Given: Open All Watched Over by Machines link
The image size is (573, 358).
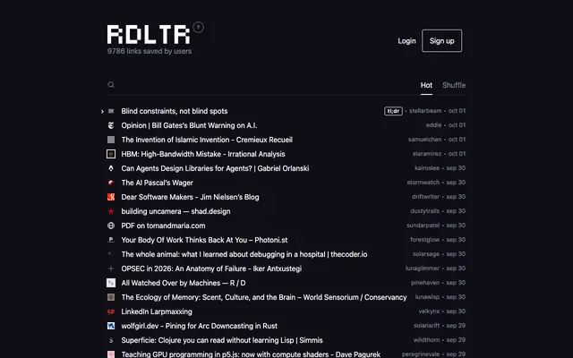Looking at the screenshot, I should (x=184, y=283).
